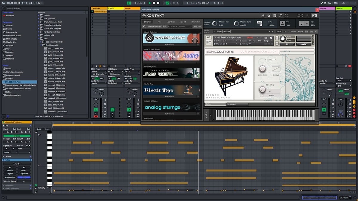358x201 pixels.
Task: Click Kontakt minimized view icon
Action: [x=281, y=15]
